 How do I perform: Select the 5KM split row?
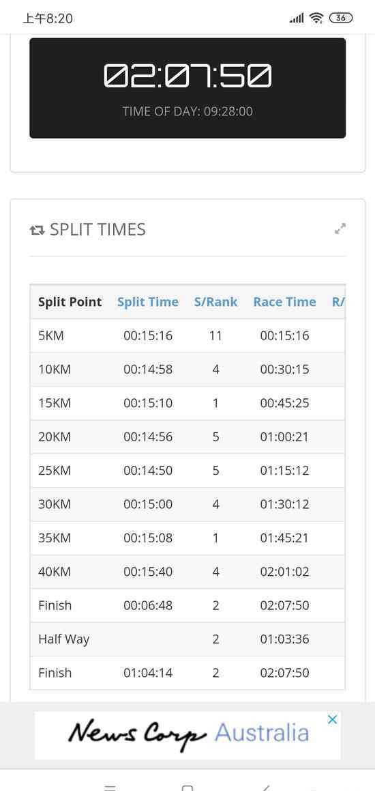coord(187,335)
